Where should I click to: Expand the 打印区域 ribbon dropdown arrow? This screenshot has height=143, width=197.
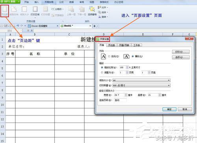pyautogui.click(x=35, y=18)
